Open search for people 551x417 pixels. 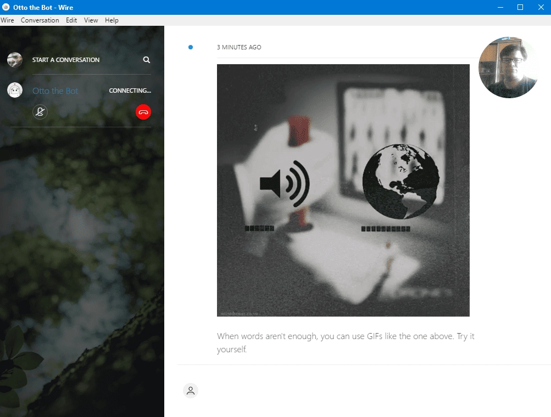pyautogui.click(x=147, y=60)
